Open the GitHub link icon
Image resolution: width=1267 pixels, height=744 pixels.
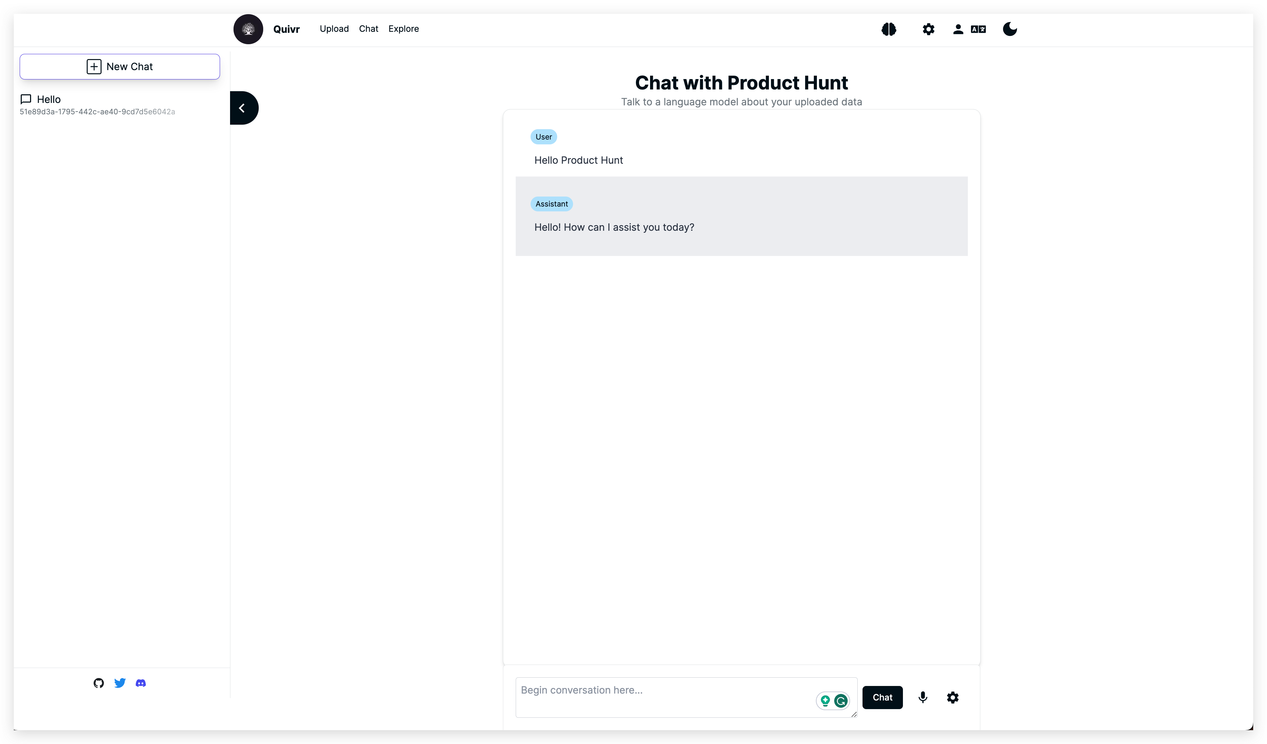click(98, 683)
